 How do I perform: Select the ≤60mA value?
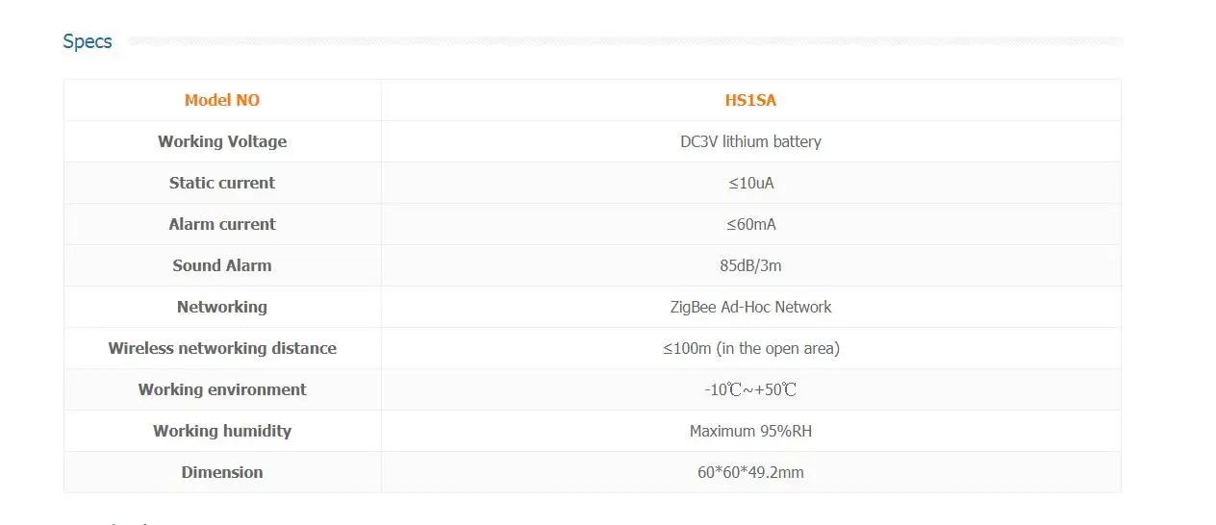(x=750, y=224)
